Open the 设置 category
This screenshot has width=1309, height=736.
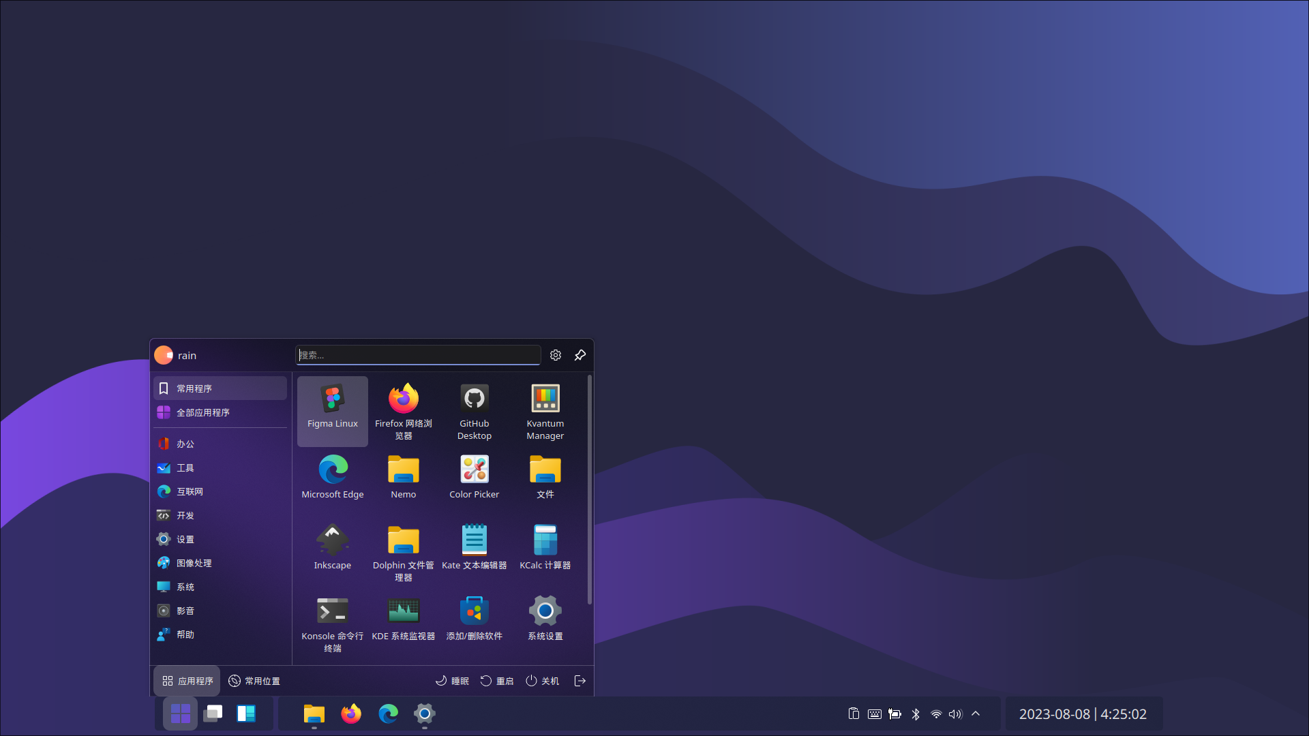[x=220, y=539]
